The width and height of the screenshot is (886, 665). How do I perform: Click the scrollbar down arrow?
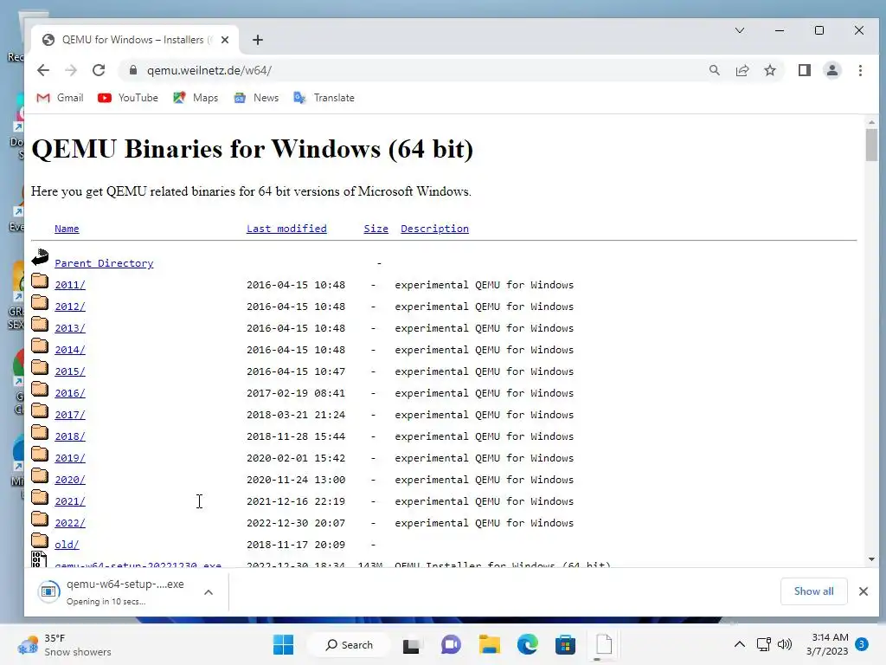[871, 559]
